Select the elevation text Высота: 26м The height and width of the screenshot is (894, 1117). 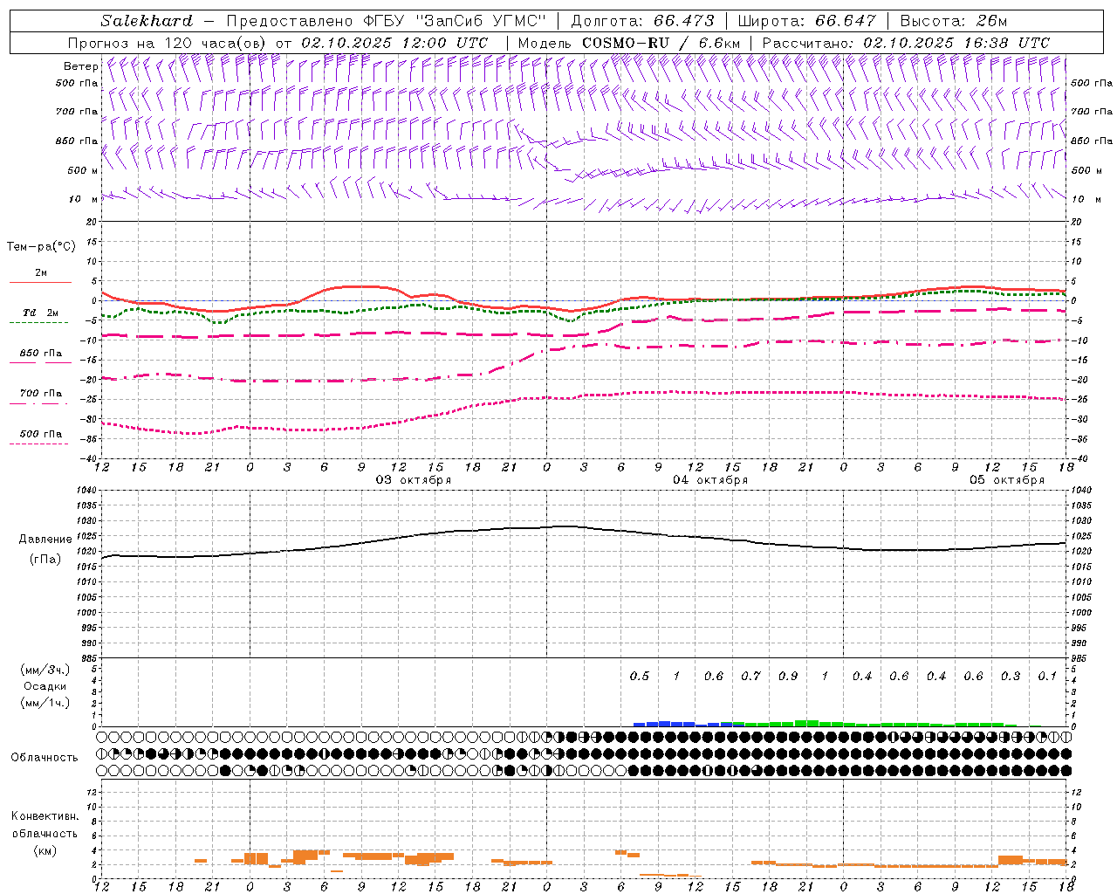(x=952, y=21)
